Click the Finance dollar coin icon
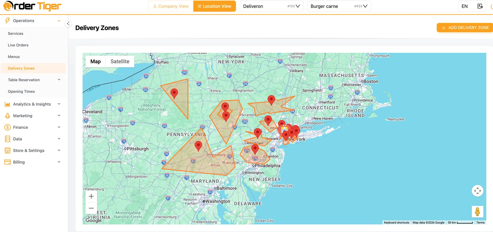Image resolution: width=493 pixels, height=232 pixels. pos(7,127)
